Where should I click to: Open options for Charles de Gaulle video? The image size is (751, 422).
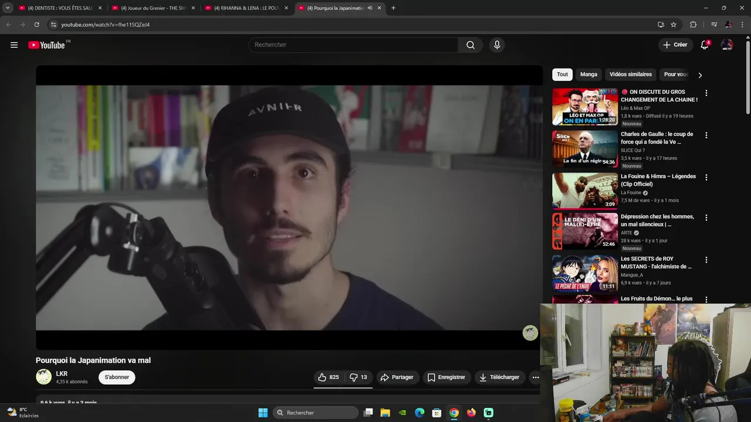pyautogui.click(x=706, y=135)
